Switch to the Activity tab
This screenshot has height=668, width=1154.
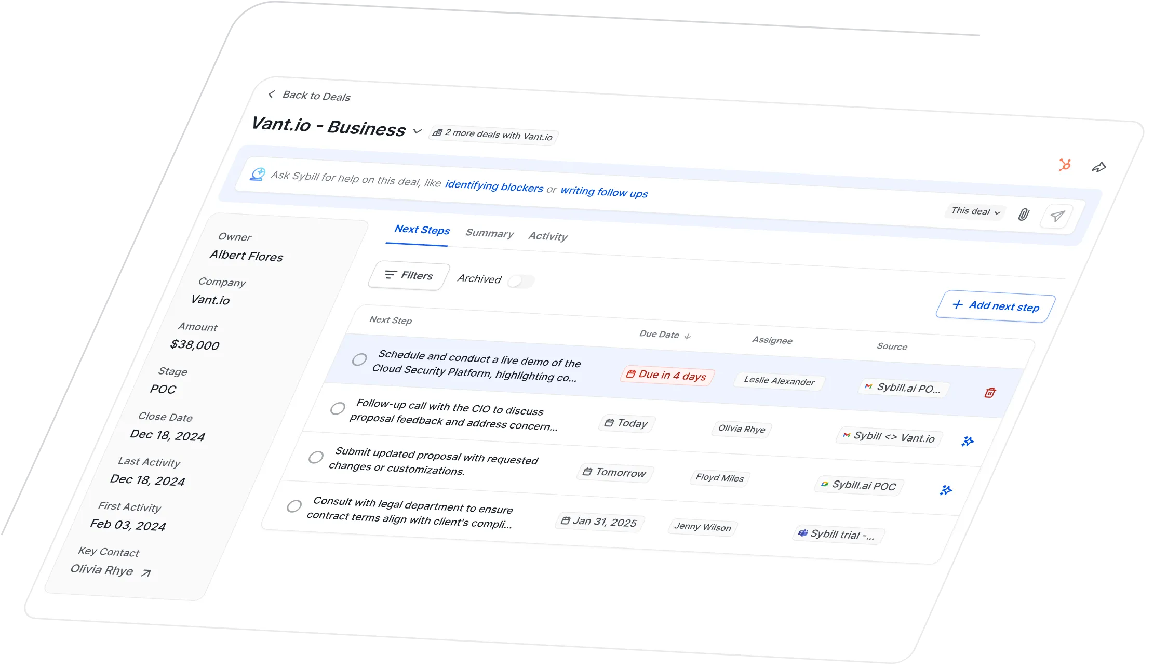tap(548, 236)
